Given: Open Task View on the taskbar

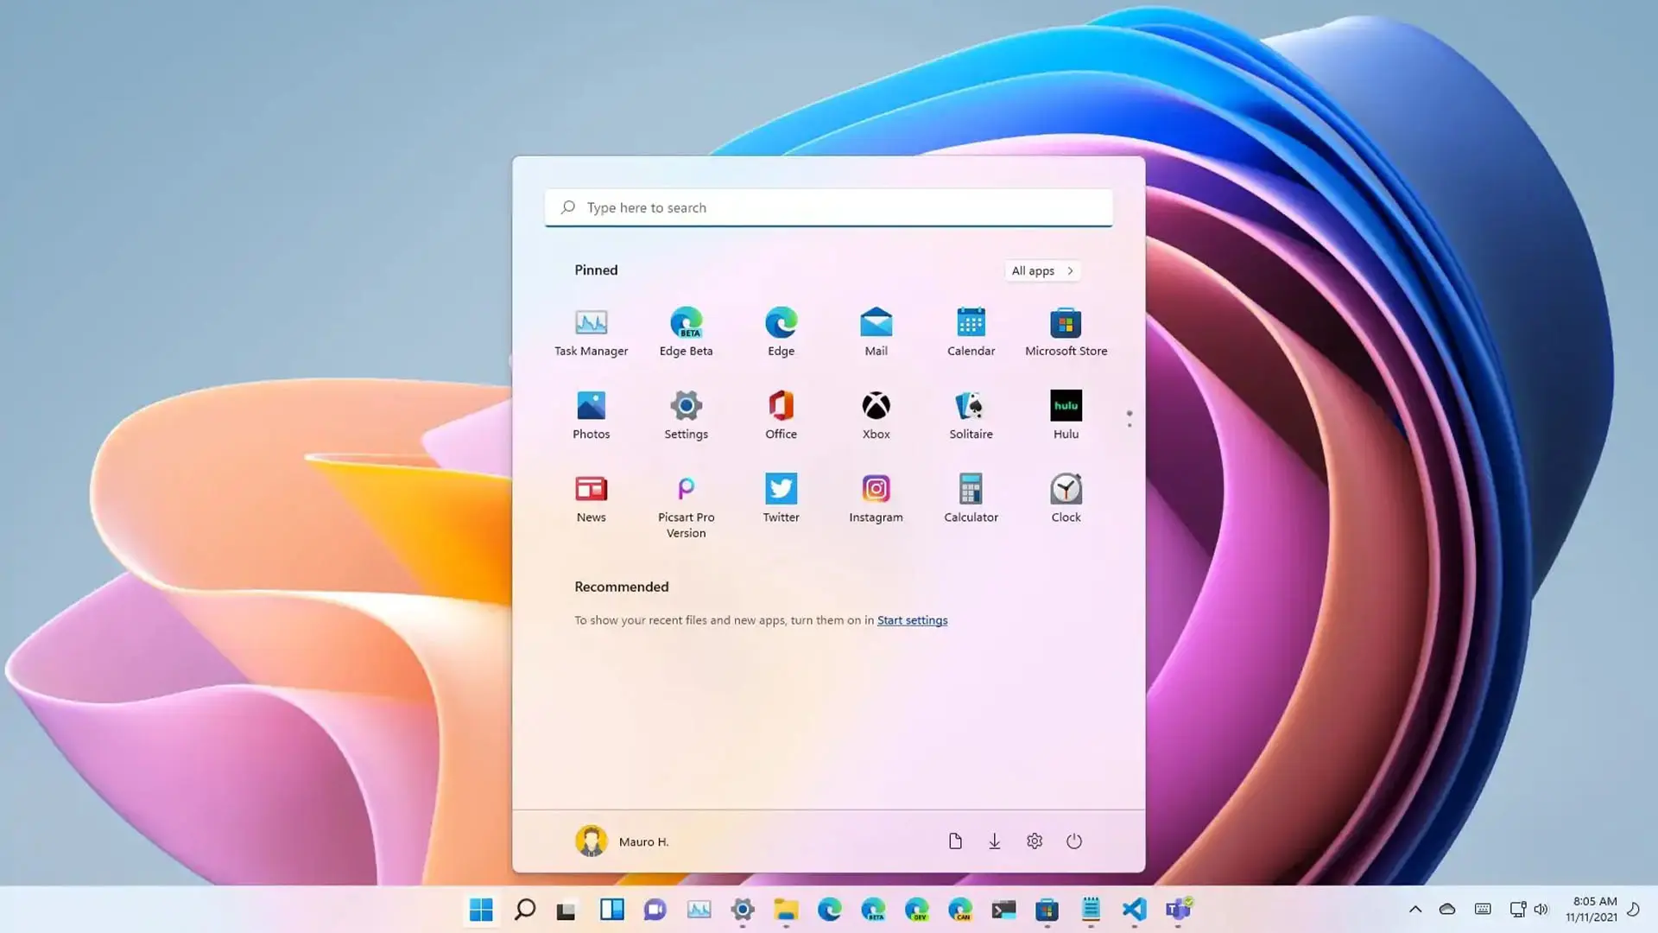Looking at the screenshot, I should (x=566, y=909).
